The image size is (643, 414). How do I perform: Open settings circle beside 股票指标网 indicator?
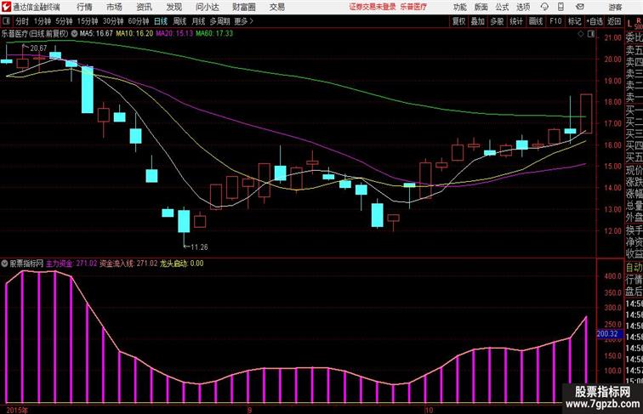click(4, 264)
